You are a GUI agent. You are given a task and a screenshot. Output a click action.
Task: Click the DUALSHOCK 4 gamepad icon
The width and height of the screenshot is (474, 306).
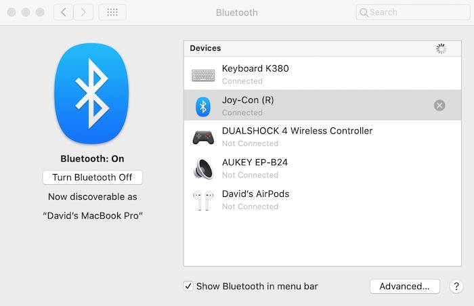[203, 137]
